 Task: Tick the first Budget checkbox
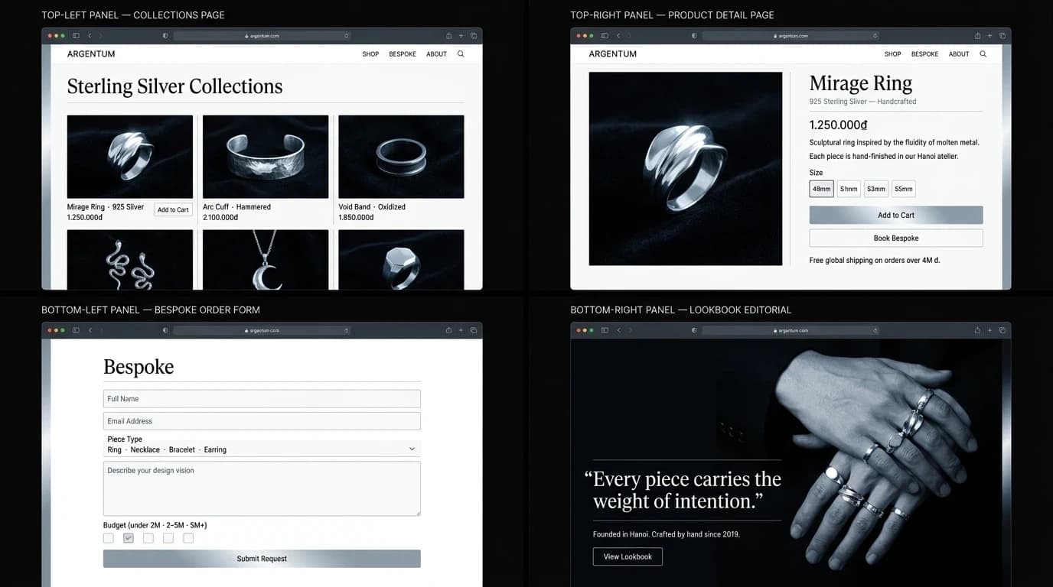109,538
